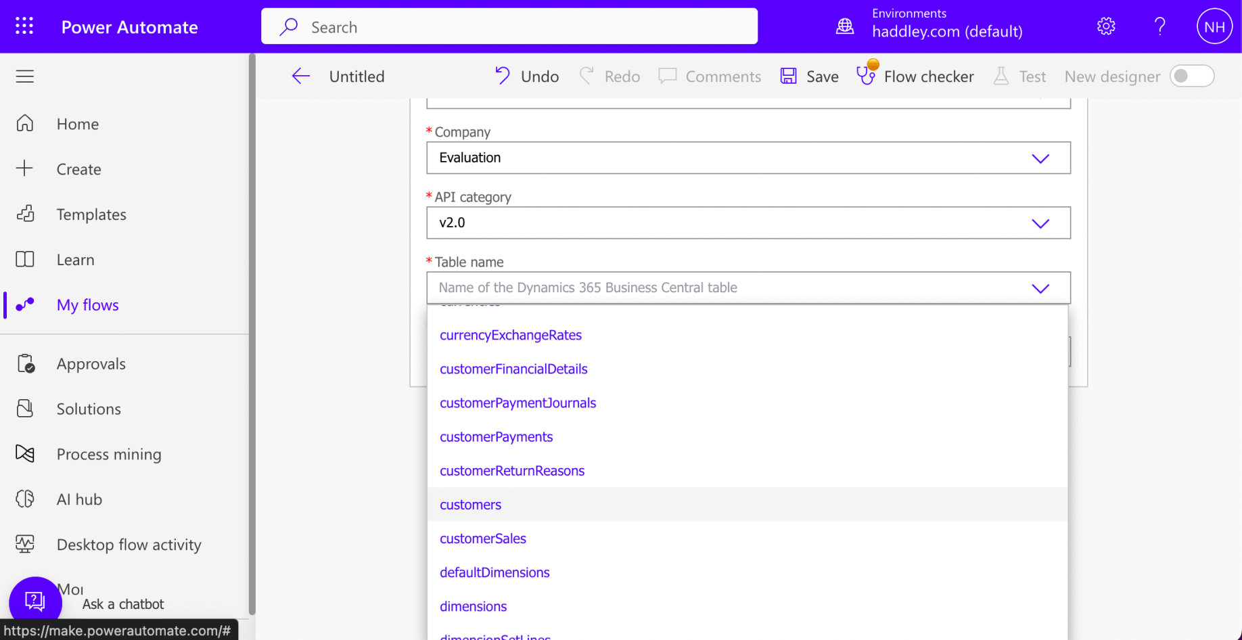Expand the Company dropdown
1242x640 pixels.
1040,158
